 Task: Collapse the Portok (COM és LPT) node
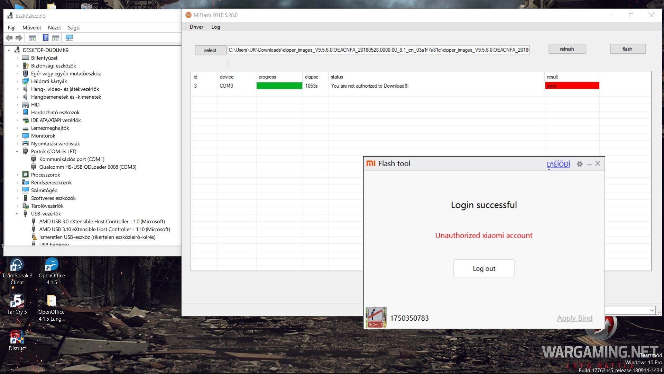point(17,151)
